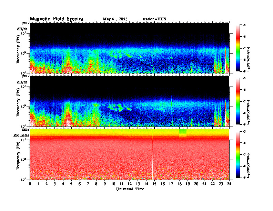Click hour tick "18" on time axis
Screen dimensions: 273x211
(x=179, y=184)
